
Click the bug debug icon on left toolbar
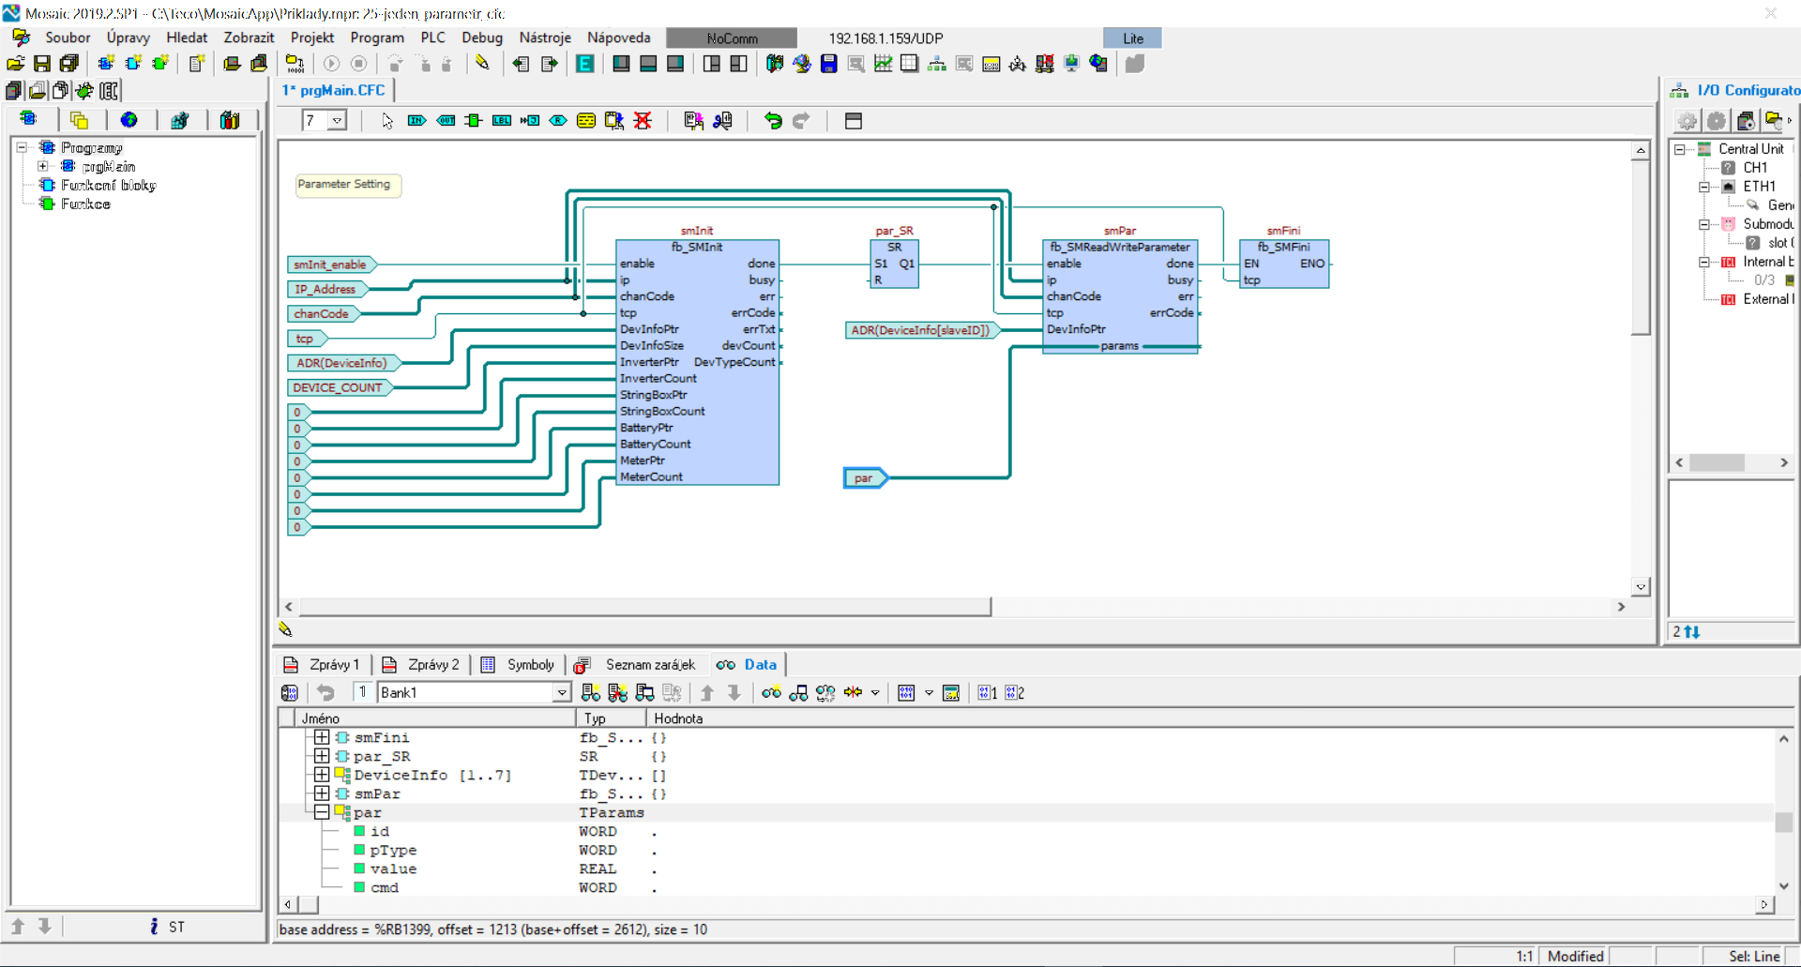[84, 91]
